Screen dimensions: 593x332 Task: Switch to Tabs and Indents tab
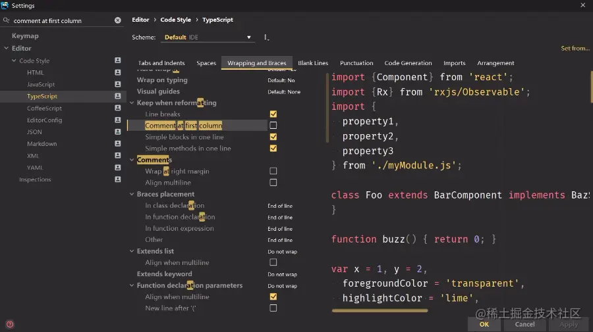(x=161, y=63)
